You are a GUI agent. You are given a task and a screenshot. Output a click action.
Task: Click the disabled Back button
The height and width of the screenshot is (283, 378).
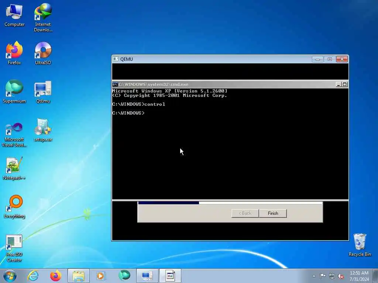click(245, 213)
